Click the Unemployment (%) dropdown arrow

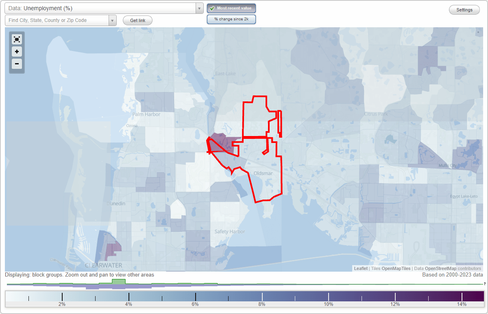(199, 8)
